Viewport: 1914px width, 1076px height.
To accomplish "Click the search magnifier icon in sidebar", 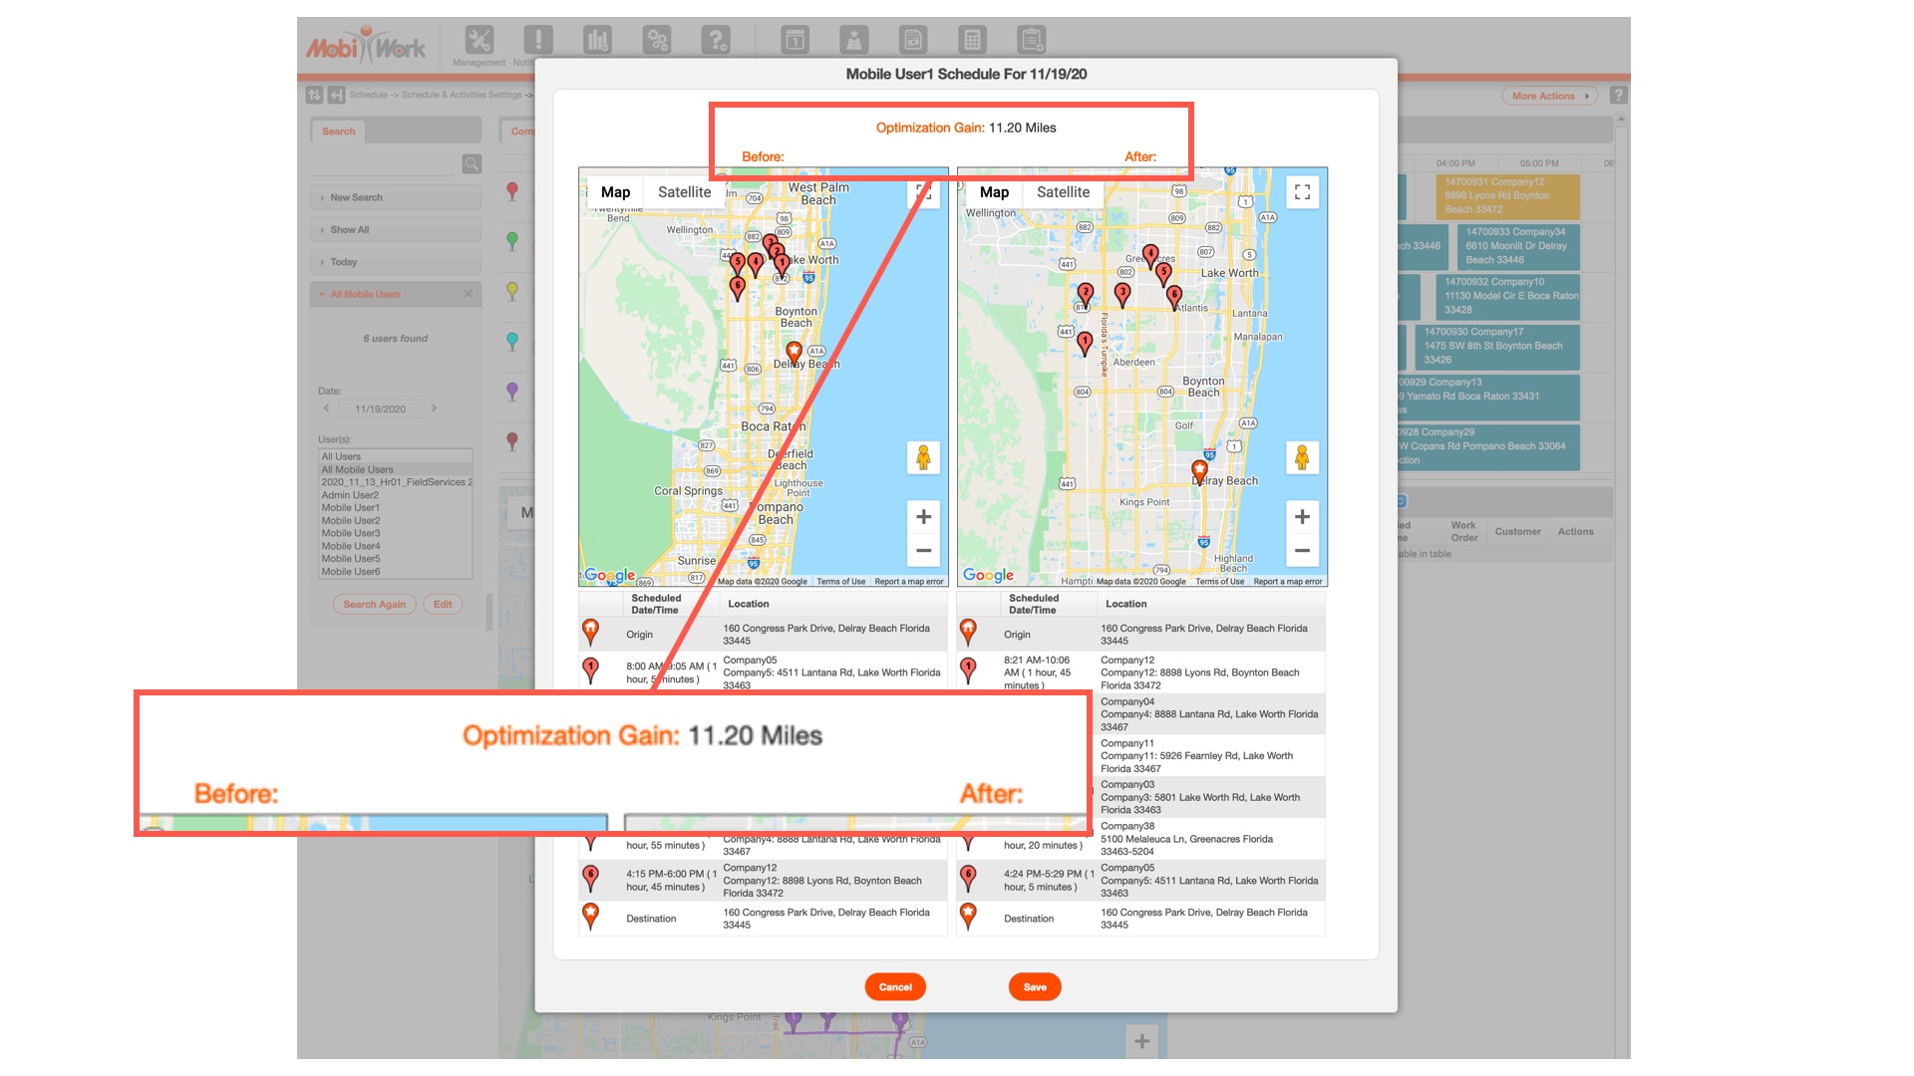I will point(472,163).
